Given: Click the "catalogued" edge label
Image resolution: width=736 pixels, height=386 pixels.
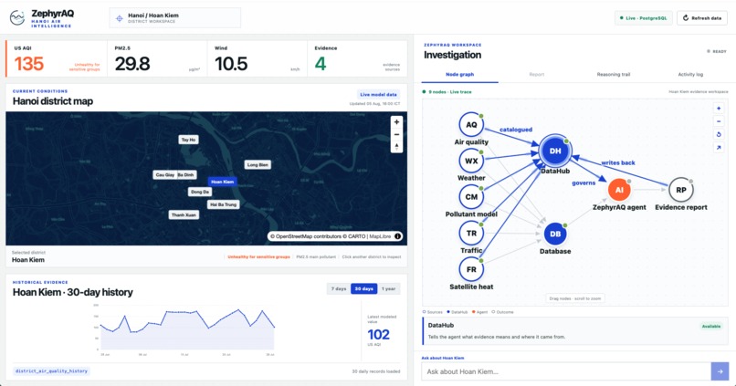Looking at the screenshot, I should 516,130.
